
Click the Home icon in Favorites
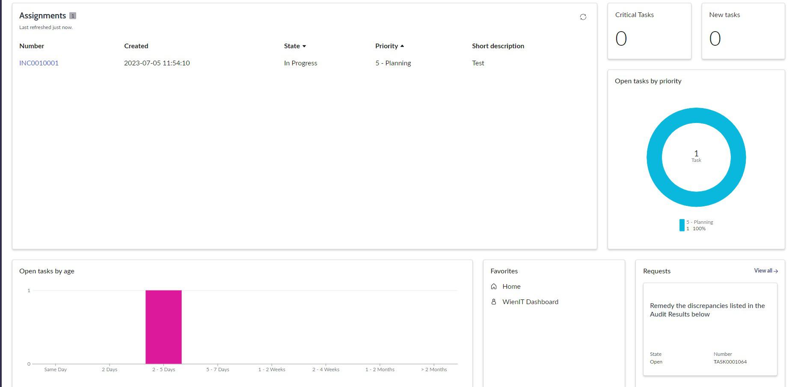point(494,286)
